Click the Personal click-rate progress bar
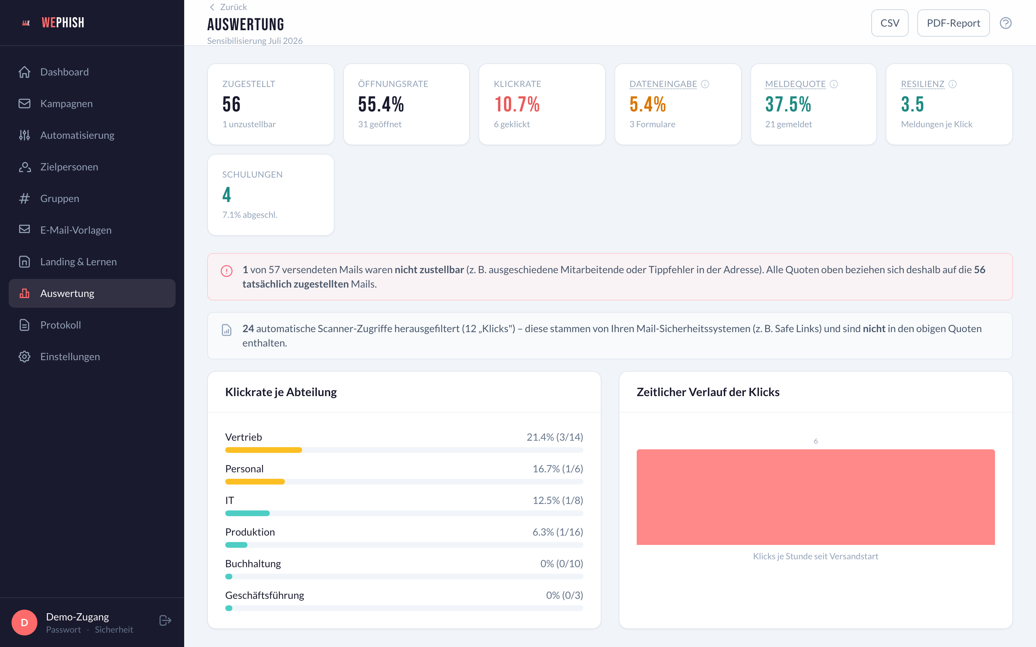Viewport: 1036px width, 647px height. pos(404,482)
